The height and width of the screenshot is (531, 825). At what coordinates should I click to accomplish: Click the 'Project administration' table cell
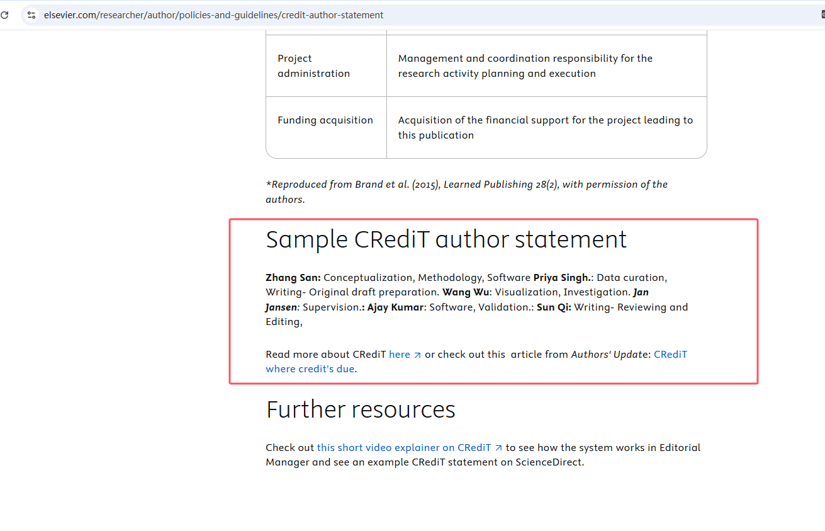tap(313, 66)
